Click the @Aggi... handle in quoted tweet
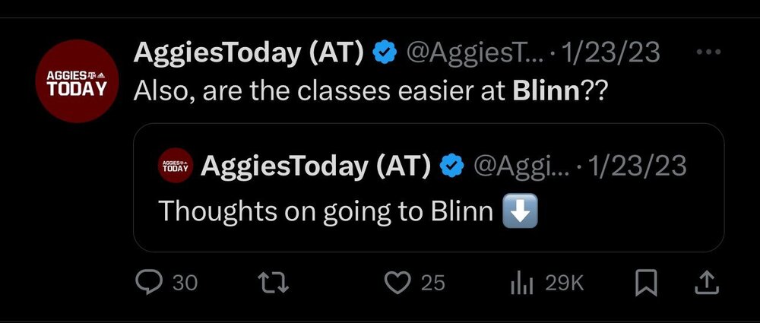Viewport: 760px width, 323px height. point(521,165)
